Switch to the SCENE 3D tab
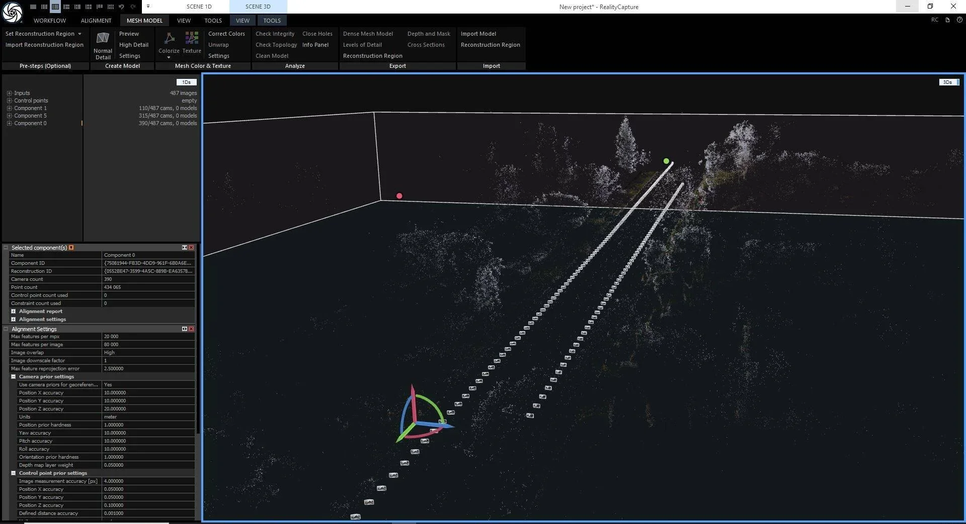Viewport: 966px width, 524px height. coord(258,7)
